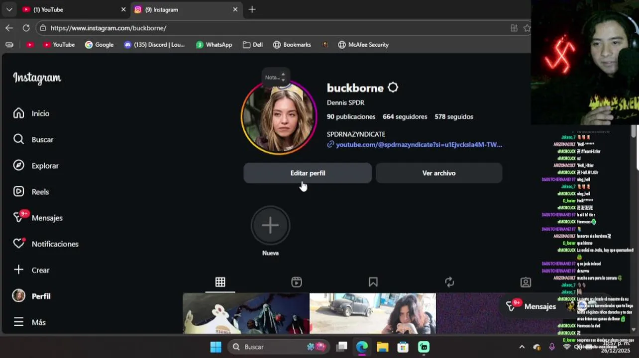Screen dimensions: 639x358
Task: Go back in the browser
Action: coord(9,28)
